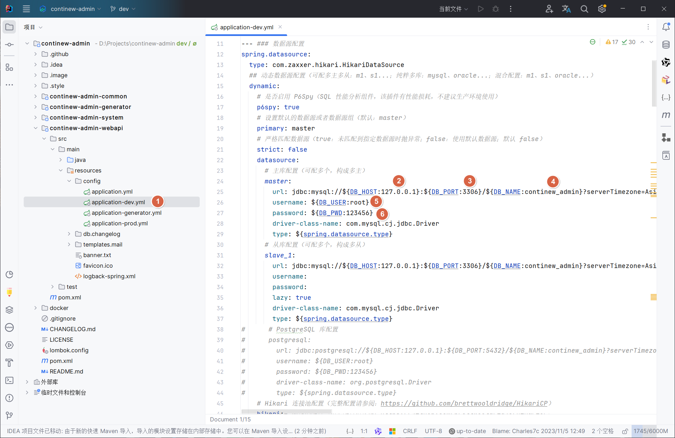Click the 1:1 cursor position widget
The width and height of the screenshot is (675, 438).
pyautogui.click(x=364, y=431)
